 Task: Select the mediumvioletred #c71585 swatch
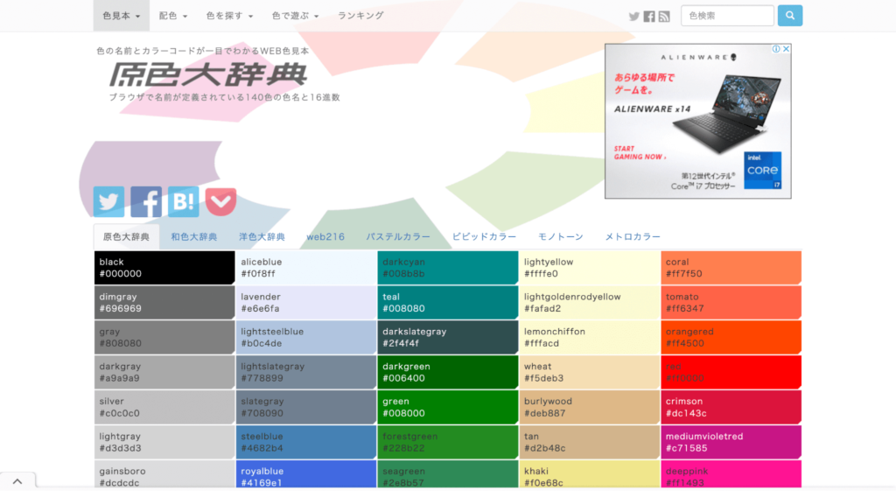[x=731, y=442]
